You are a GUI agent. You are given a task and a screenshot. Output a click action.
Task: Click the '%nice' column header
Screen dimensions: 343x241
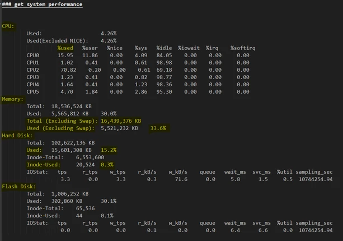pyautogui.click(x=115, y=48)
